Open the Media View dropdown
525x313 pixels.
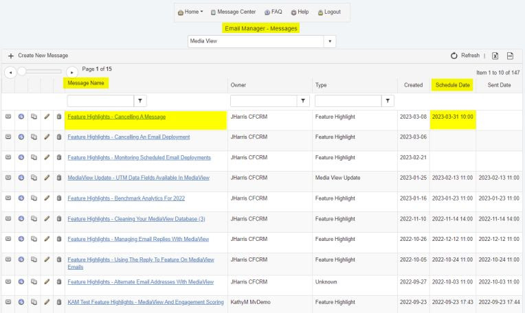click(330, 41)
